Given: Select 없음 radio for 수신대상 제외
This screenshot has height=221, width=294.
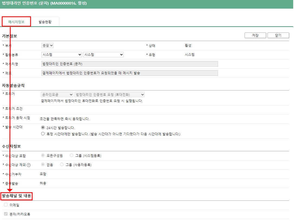Looking at the screenshot, I should coord(43,165).
